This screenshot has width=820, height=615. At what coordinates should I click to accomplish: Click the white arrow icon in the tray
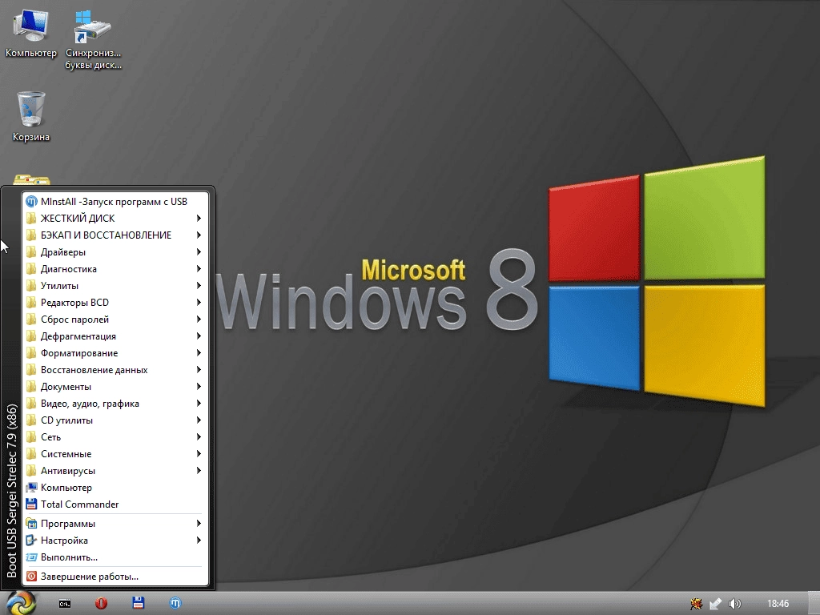tap(715, 604)
